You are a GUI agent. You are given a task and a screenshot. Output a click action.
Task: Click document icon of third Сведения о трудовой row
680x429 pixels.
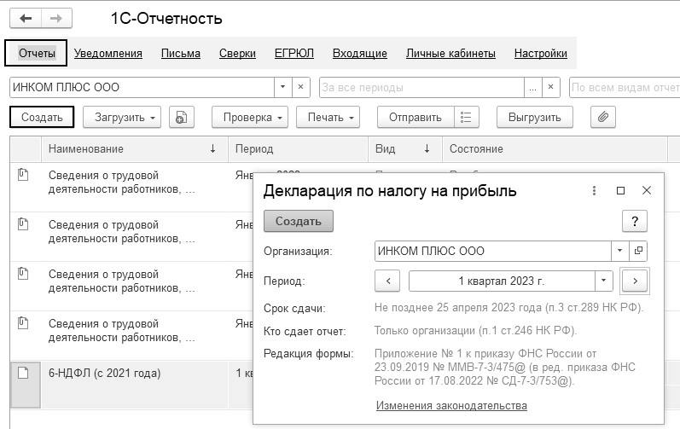(x=23, y=274)
